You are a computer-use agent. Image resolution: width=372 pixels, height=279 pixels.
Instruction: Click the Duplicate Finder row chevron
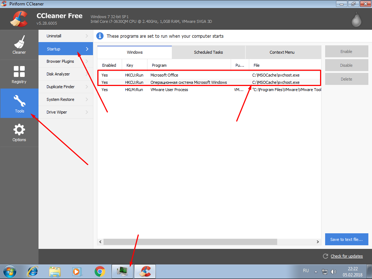click(87, 87)
